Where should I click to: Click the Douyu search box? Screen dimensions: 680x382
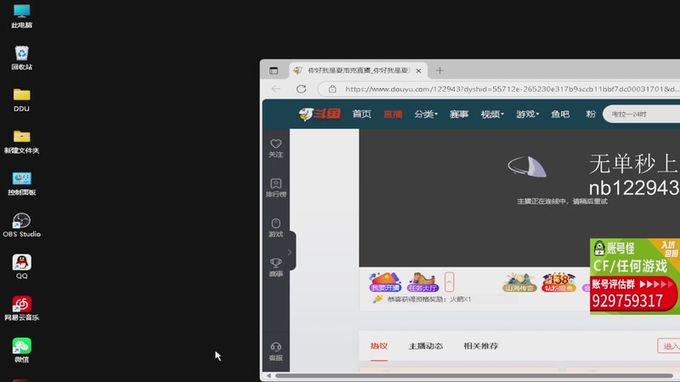(x=642, y=114)
